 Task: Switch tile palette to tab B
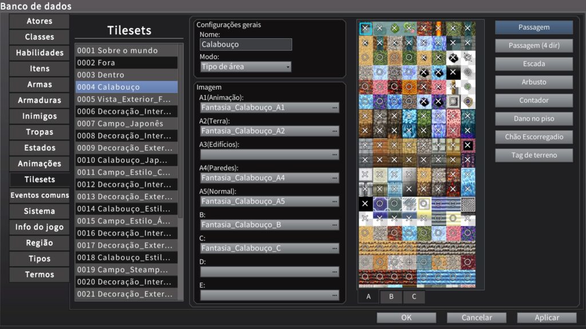coord(391,297)
